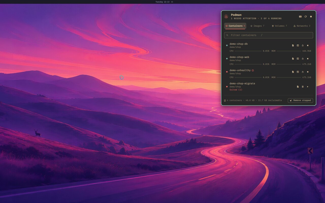Open terminal in demo-shop-web

click(x=298, y=59)
